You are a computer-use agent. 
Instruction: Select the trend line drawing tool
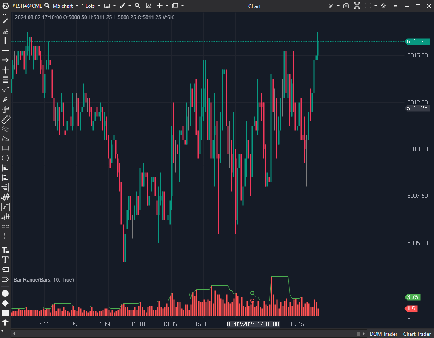point(5,21)
